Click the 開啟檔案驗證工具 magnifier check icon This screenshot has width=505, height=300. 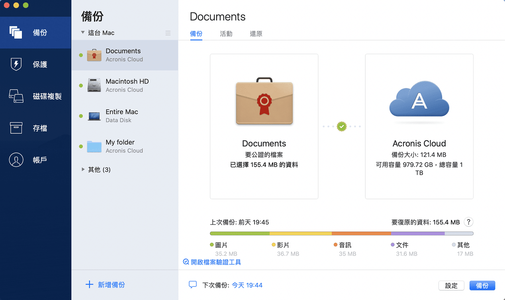pos(186,262)
